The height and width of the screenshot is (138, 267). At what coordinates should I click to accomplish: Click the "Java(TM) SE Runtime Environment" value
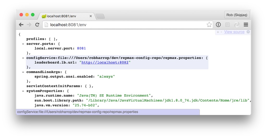point(114,95)
